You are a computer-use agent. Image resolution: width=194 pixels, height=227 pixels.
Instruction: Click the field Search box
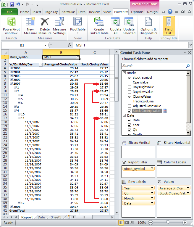pyautogui.click(x=153, y=66)
